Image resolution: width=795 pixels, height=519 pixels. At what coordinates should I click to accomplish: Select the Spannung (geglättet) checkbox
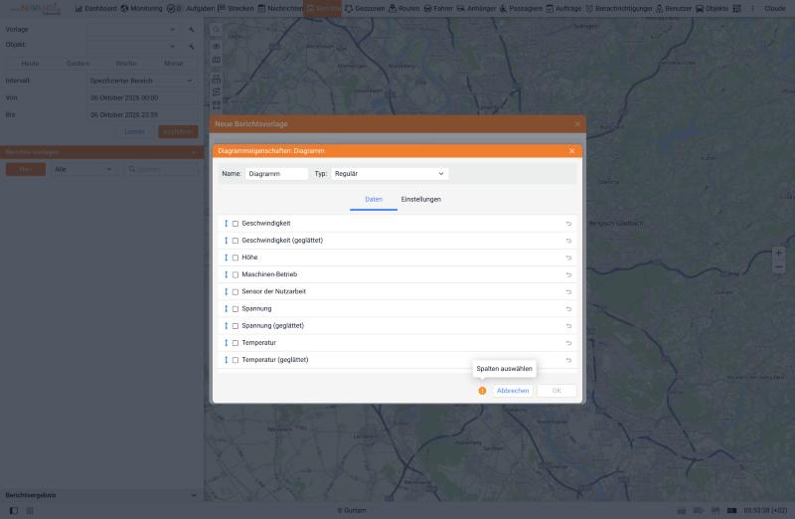tap(236, 326)
